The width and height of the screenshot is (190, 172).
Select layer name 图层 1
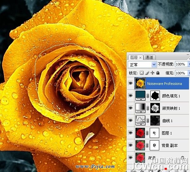tap(167, 133)
